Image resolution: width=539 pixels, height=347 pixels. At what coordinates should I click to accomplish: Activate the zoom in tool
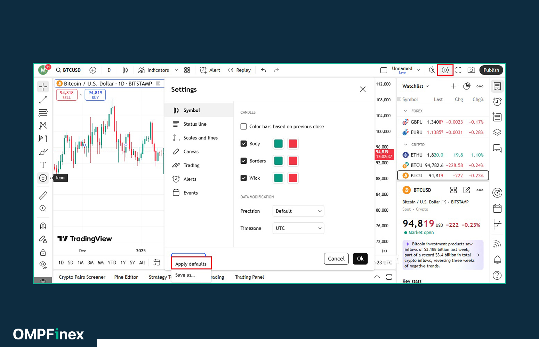[x=43, y=209]
